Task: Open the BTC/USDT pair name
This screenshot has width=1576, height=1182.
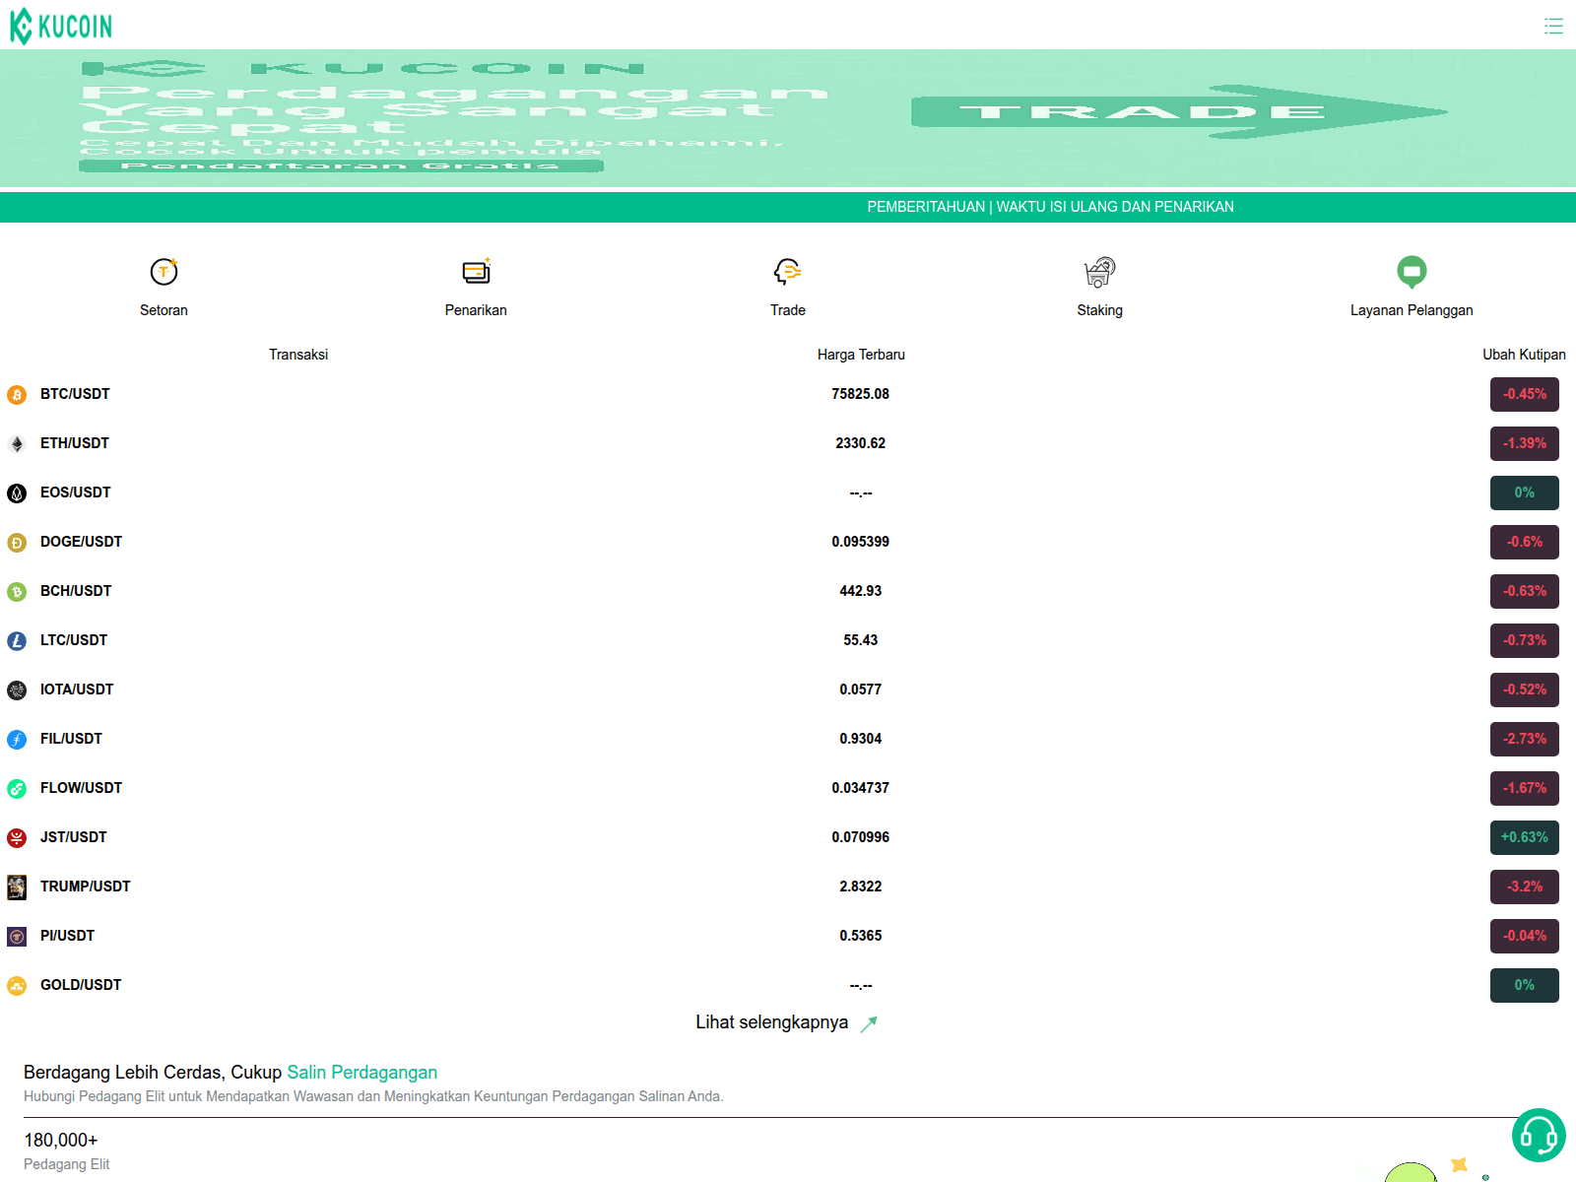Action: pos(75,394)
